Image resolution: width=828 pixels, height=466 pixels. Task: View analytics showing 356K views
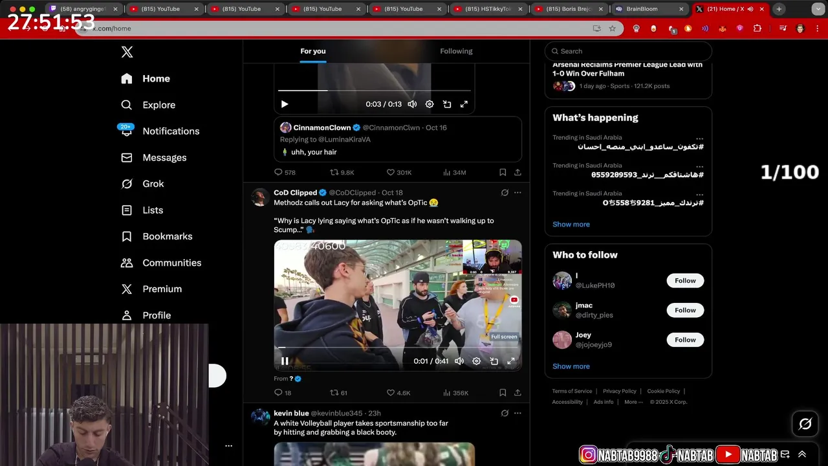456,393
